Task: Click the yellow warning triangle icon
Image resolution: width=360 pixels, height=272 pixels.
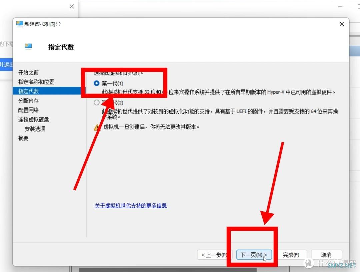Action: point(97,127)
